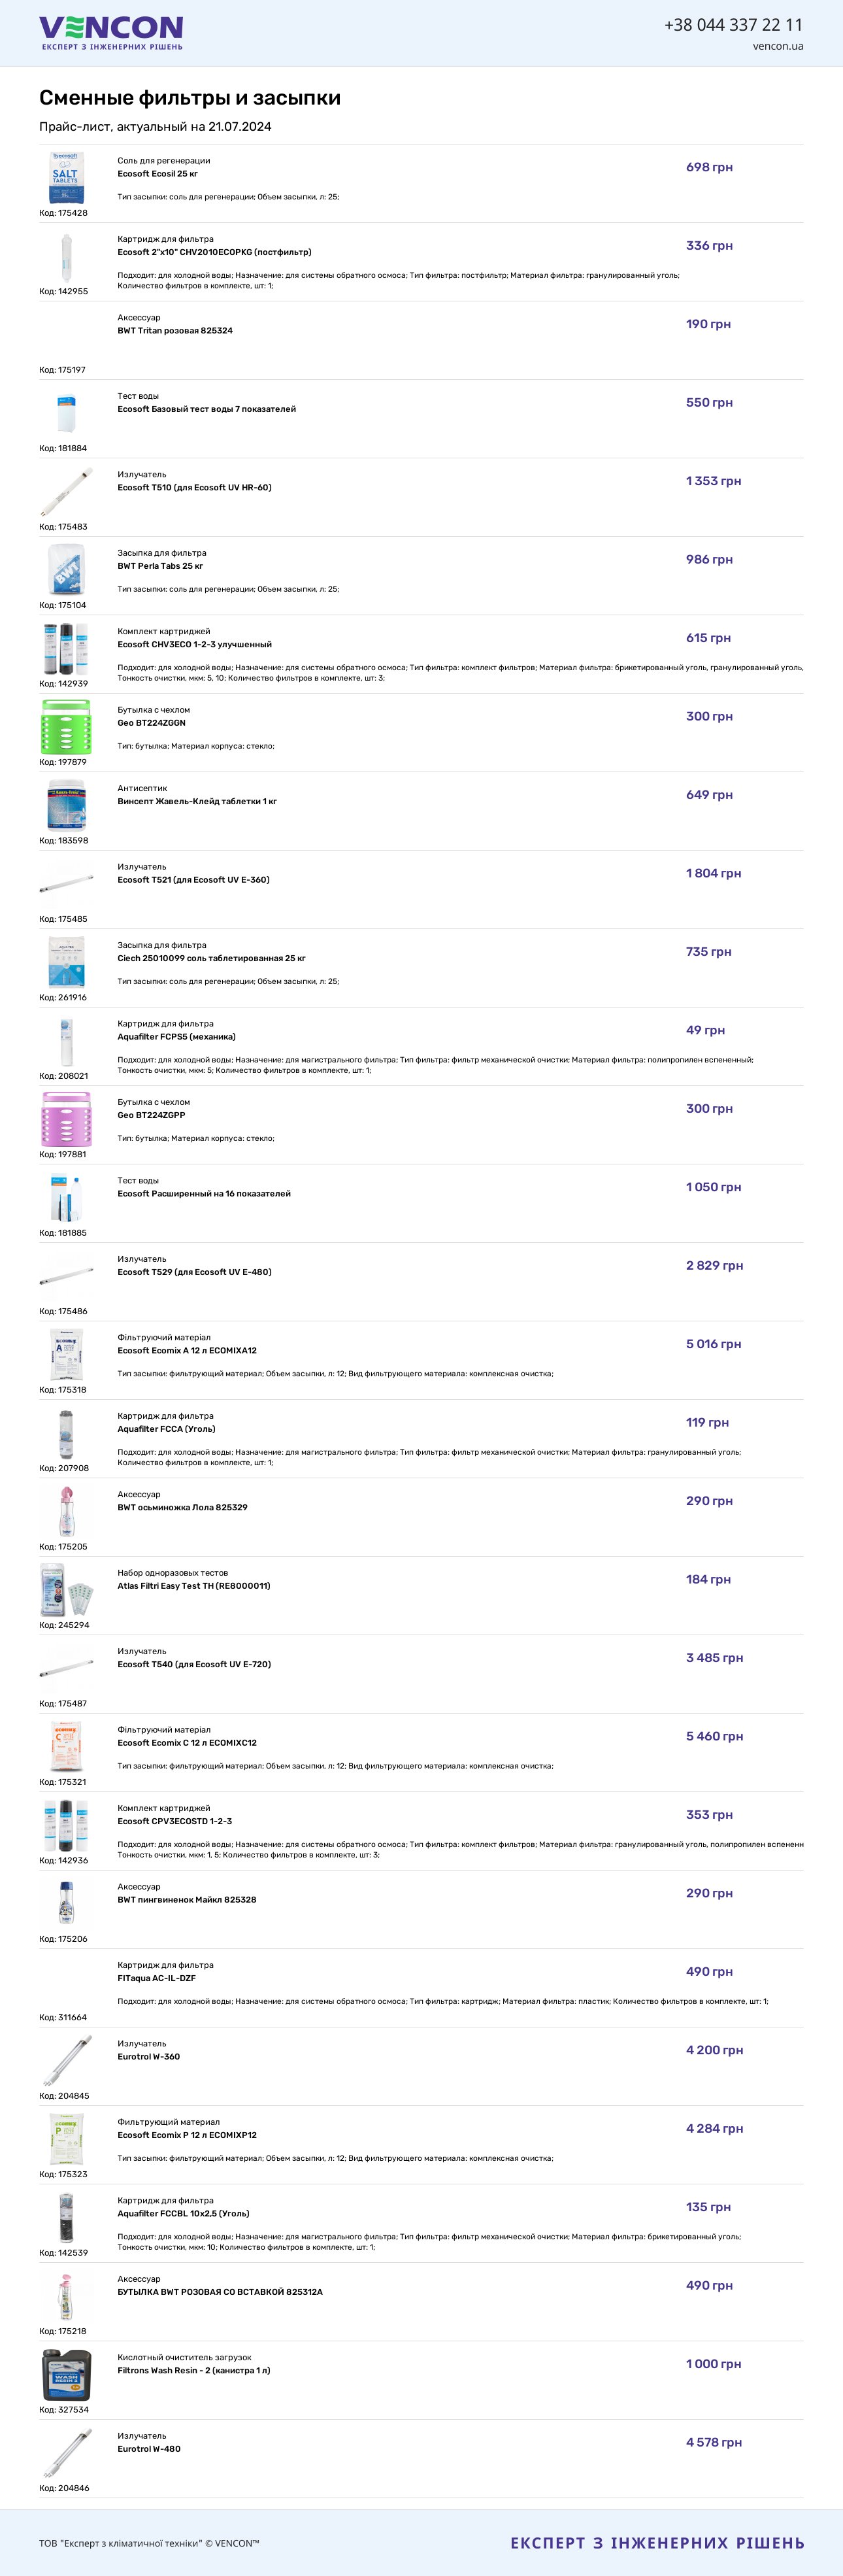Open Ecosoft Ecosil 25 кг salt thumbnail
Image resolution: width=843 pixels, height=2576 pixels.
(66, 178)
